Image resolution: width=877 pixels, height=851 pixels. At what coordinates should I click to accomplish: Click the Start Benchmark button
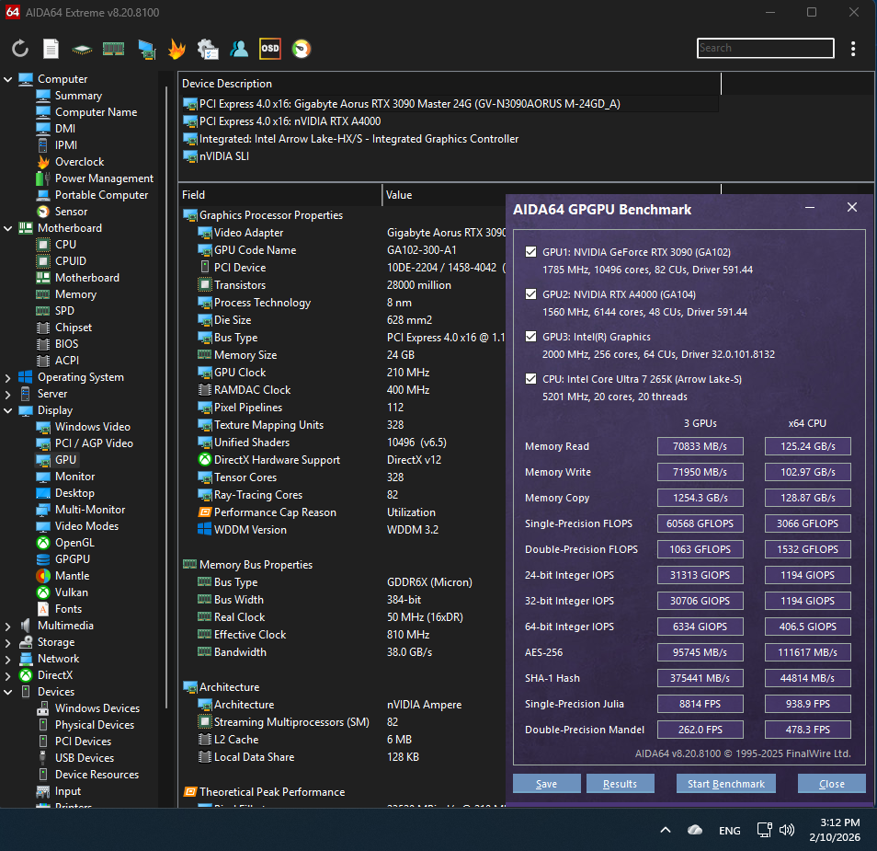pos(726,784)
